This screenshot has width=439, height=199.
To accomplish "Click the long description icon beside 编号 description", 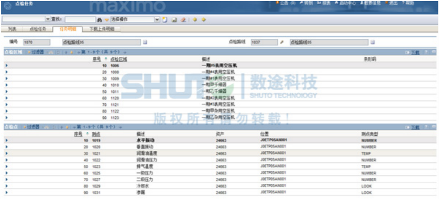I will [145, 42].
